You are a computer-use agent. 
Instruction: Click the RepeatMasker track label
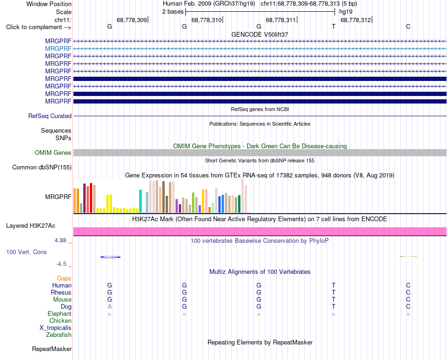click(52, 349)
